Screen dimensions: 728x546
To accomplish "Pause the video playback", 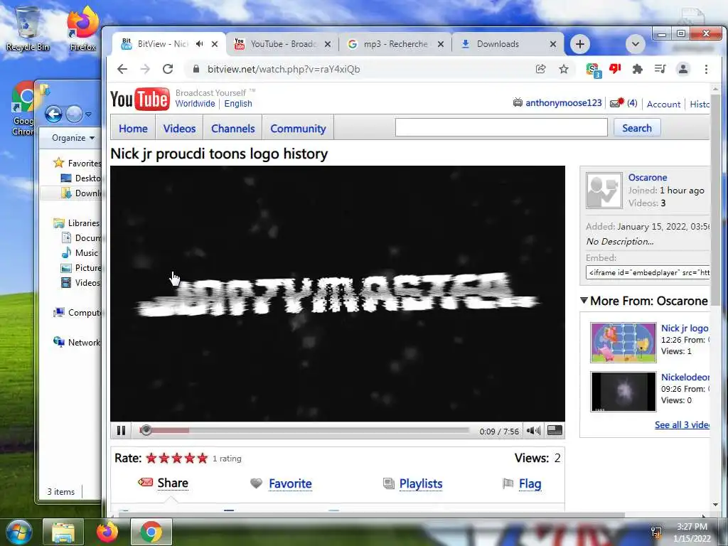I will 121,430.
